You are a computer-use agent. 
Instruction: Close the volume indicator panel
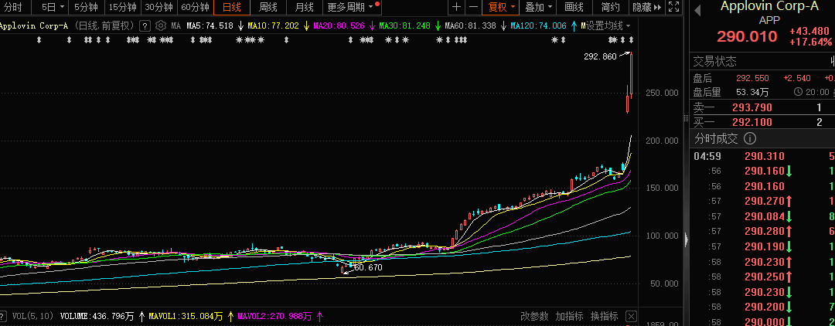(x=631, y=316)
